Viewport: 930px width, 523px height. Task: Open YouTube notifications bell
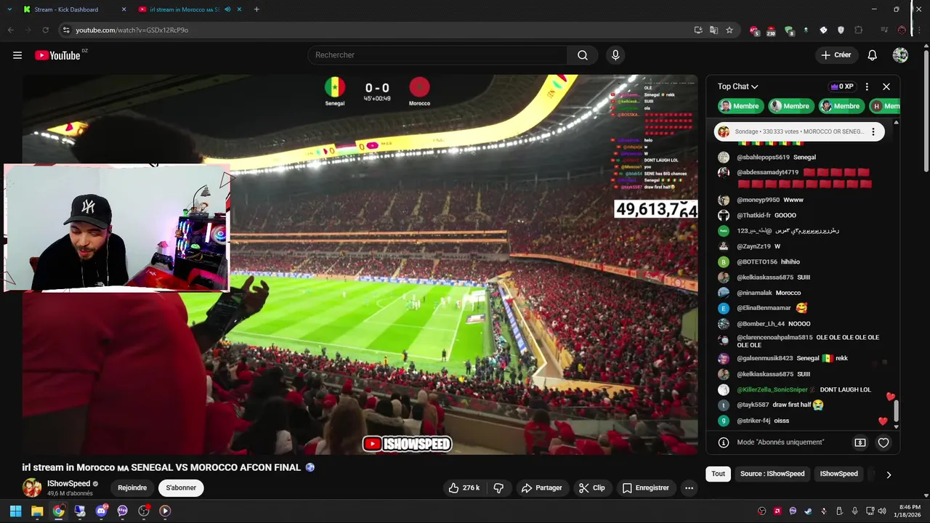[x=873, y=55]
